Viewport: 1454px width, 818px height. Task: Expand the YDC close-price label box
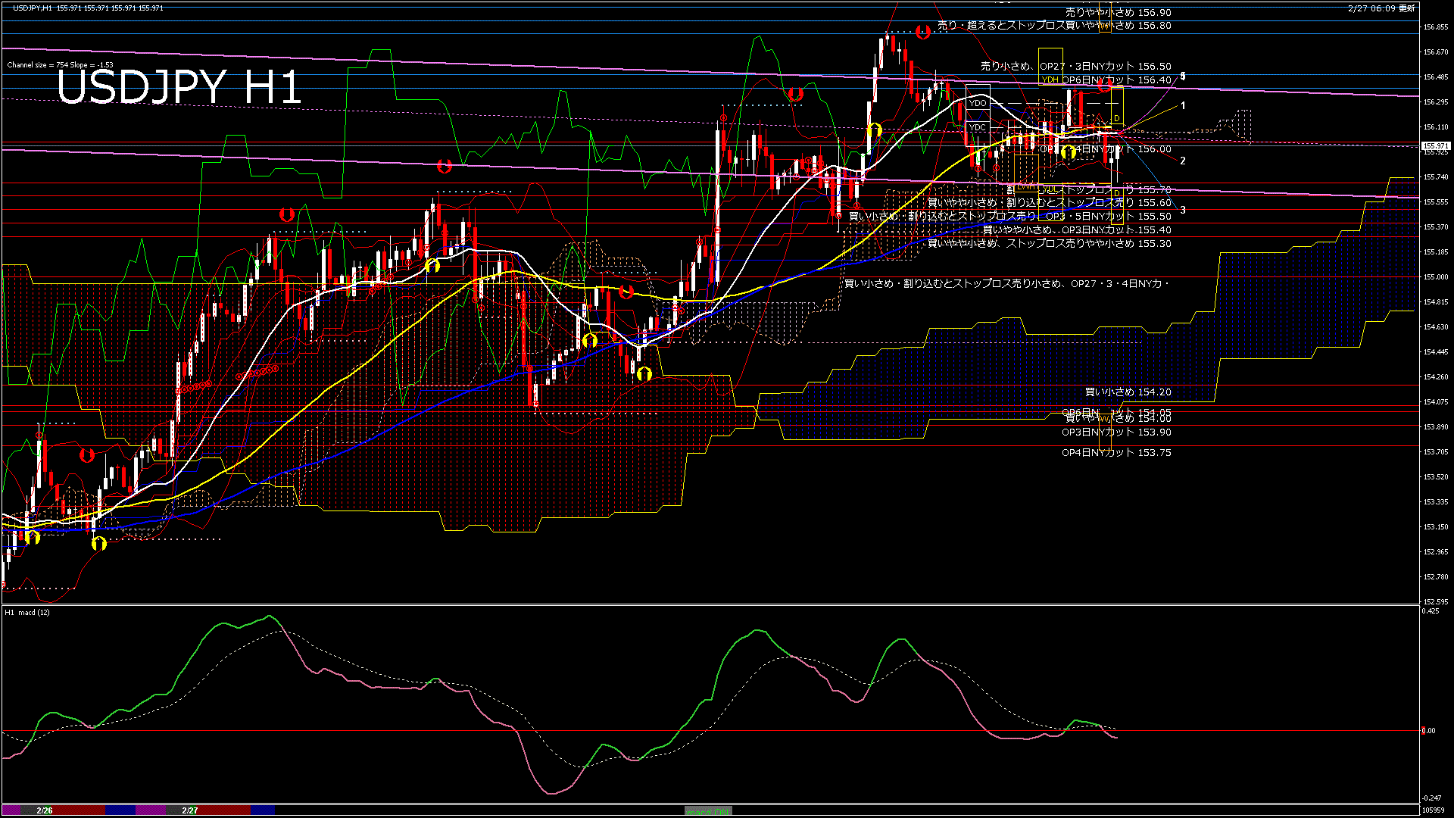click(978, 127)
